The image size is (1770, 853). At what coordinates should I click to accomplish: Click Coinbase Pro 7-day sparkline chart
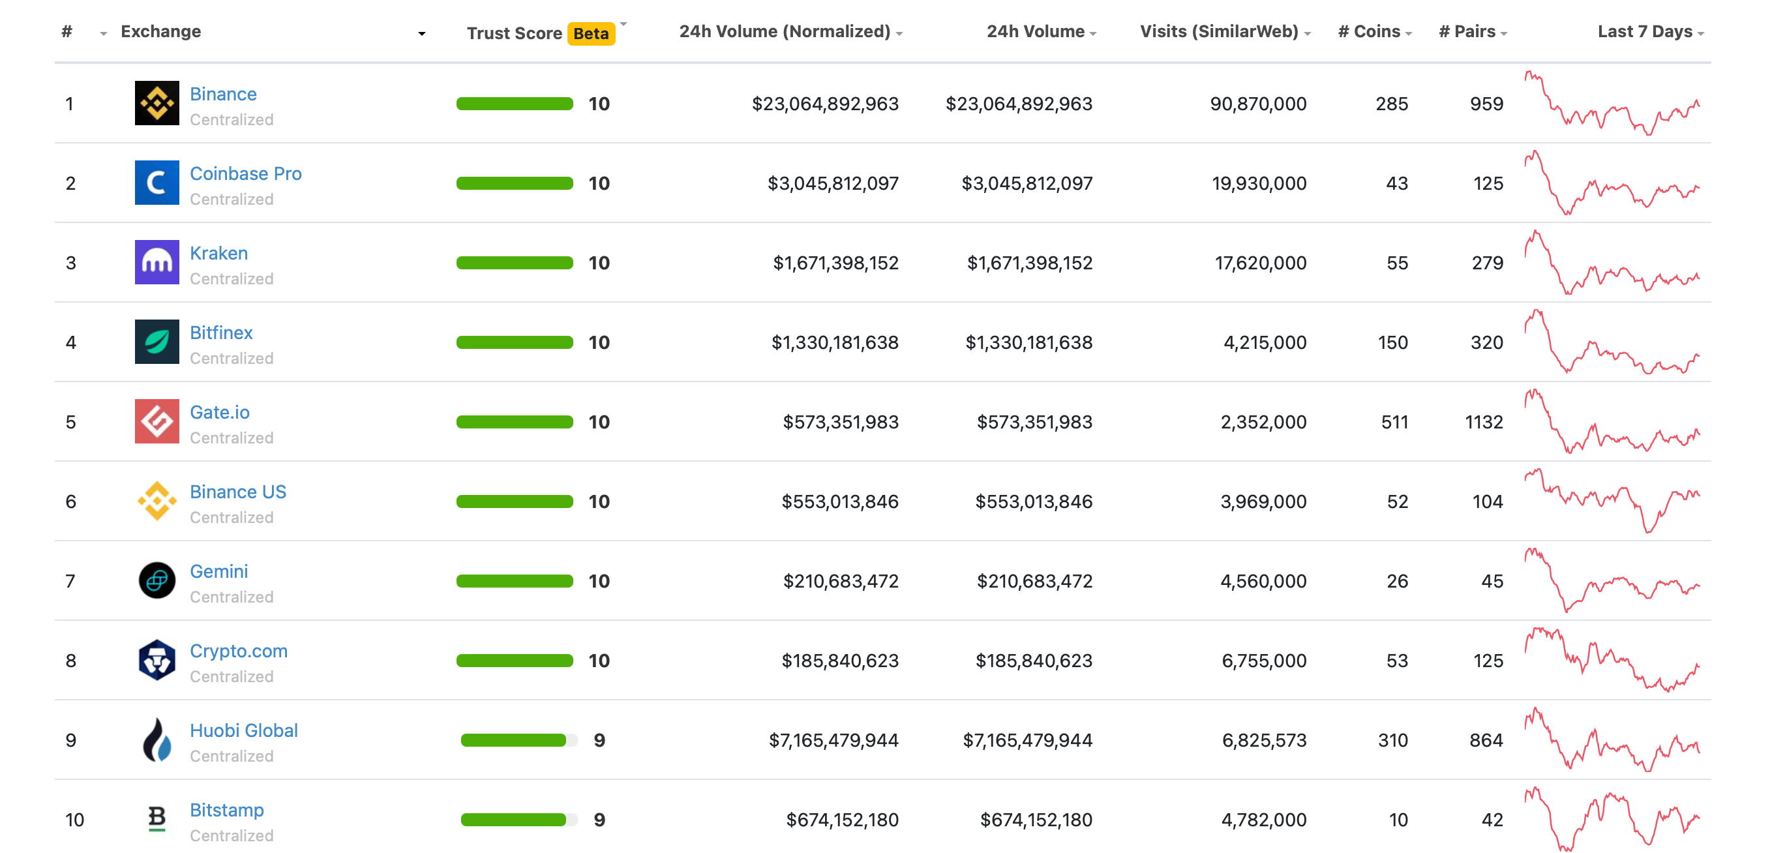(1612, 183)
